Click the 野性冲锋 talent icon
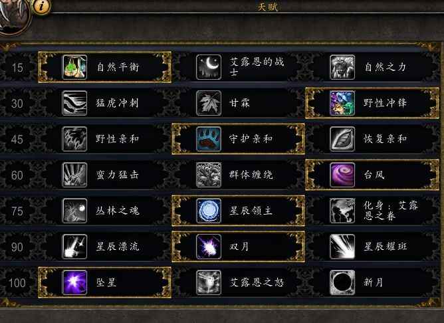The width and height of the screenshot is (444, 323). coord(342,103)
